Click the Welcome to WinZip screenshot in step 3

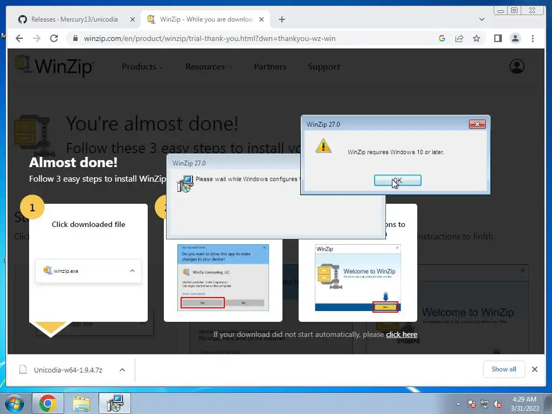pyautogui.click(x=358, y=278)
